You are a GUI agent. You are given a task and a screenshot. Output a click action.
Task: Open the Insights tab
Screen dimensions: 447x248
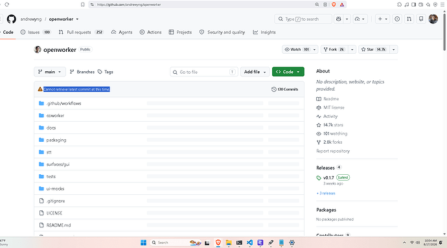tap(264, 32)
